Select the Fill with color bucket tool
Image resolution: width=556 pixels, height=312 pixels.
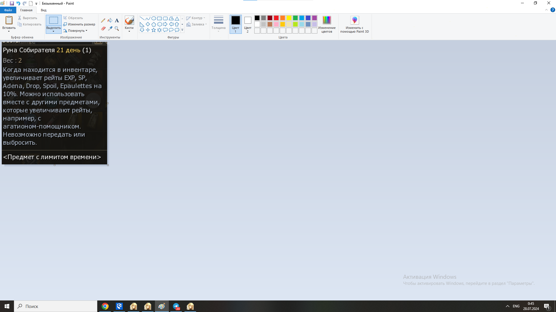pyautogui.click(x=110, y=21)
